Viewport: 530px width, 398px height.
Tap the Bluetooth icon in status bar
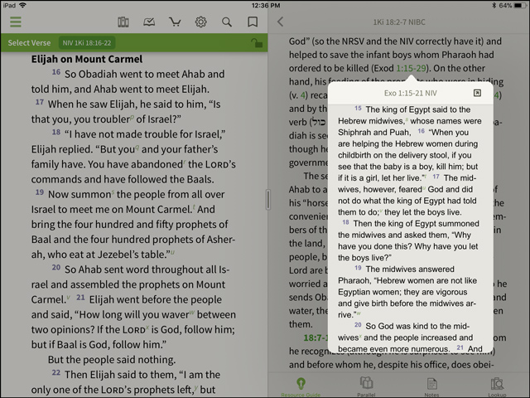tap(494, 6)
